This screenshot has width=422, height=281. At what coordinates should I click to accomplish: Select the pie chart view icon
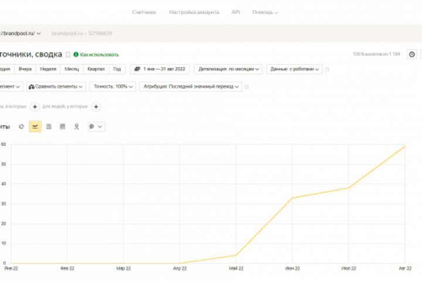[x=22, y=126]
